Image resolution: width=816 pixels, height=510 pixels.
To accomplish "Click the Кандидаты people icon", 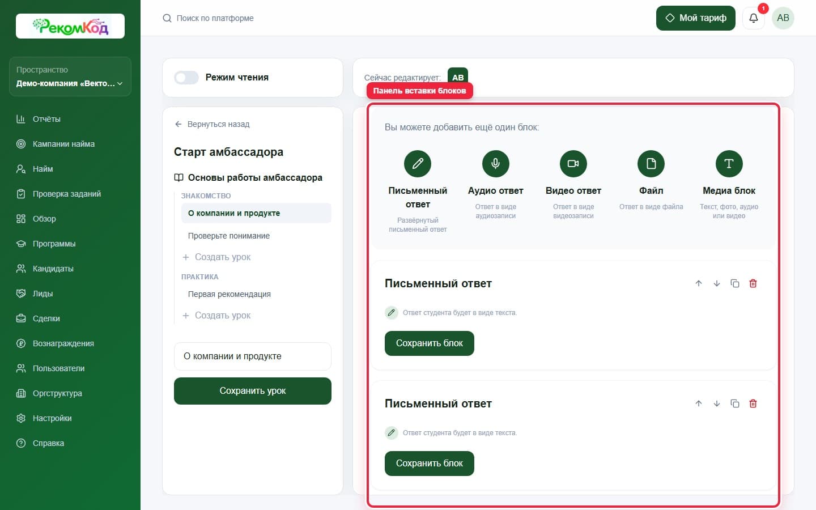I will coord(21,269).
